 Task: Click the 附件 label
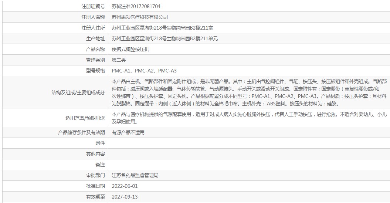point(100,143)
